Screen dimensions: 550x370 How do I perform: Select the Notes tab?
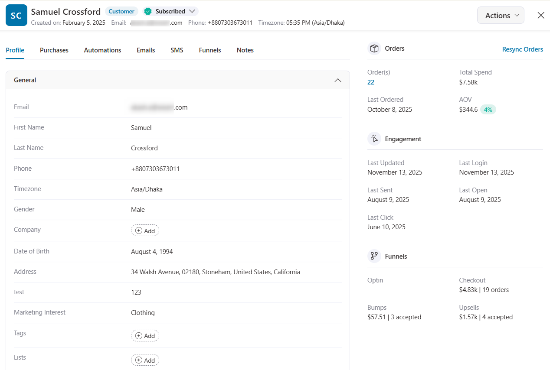[x=245, y=50]
